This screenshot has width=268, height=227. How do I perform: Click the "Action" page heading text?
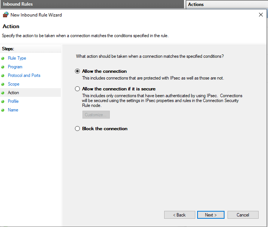coord(11,26)
